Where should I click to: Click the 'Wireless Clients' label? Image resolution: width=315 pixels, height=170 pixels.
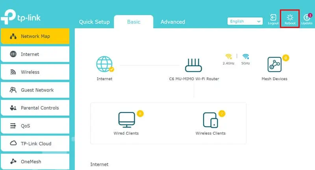tap(211, 133)
